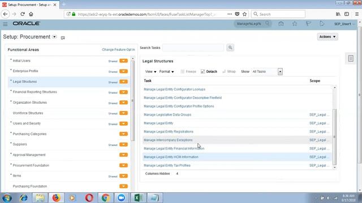Click the Windows Start button

click(x=7, y=198)
